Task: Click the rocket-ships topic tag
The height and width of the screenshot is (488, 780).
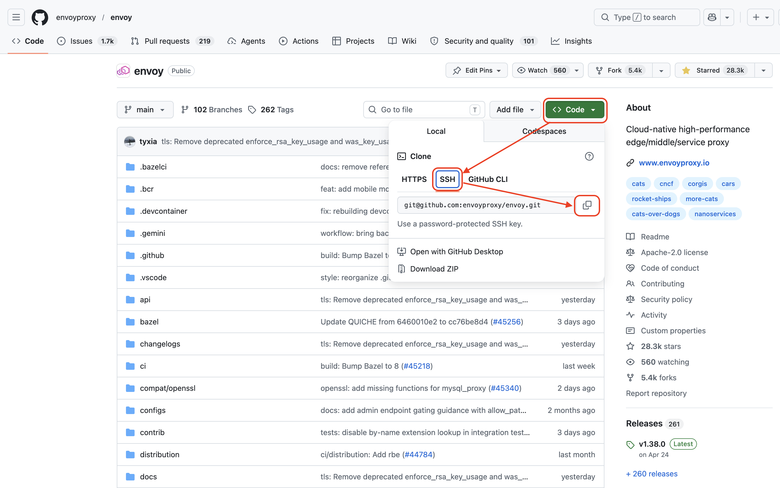Action: (651, 199)
